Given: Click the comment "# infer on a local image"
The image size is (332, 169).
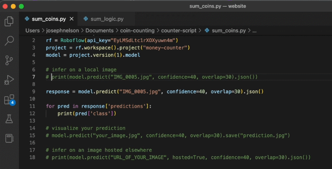Looking at the screenshot, I should (81, 70).
